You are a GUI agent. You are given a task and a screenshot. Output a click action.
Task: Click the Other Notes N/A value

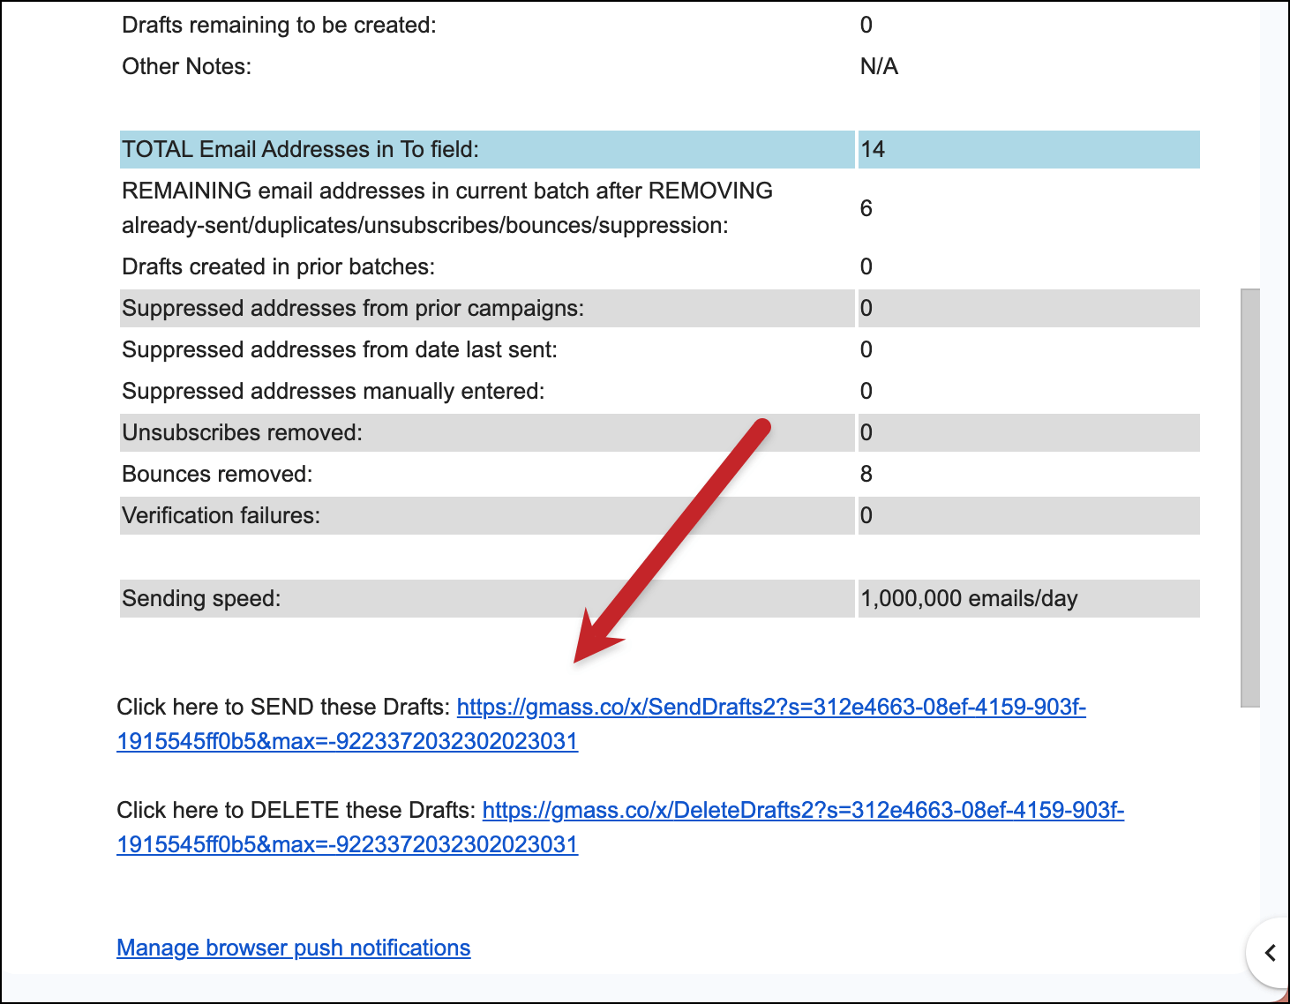879,66
